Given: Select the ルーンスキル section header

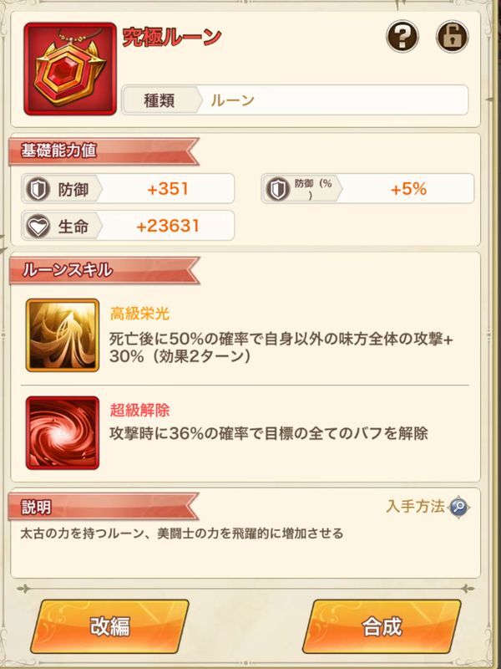Looking at the screenshot, I should [x=103, y=270].
